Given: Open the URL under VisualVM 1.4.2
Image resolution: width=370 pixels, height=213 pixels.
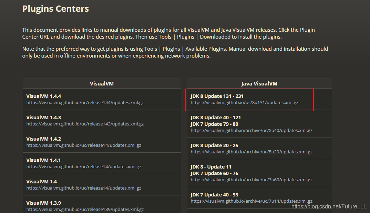Looking at the screenshot, I should [84, 145].
